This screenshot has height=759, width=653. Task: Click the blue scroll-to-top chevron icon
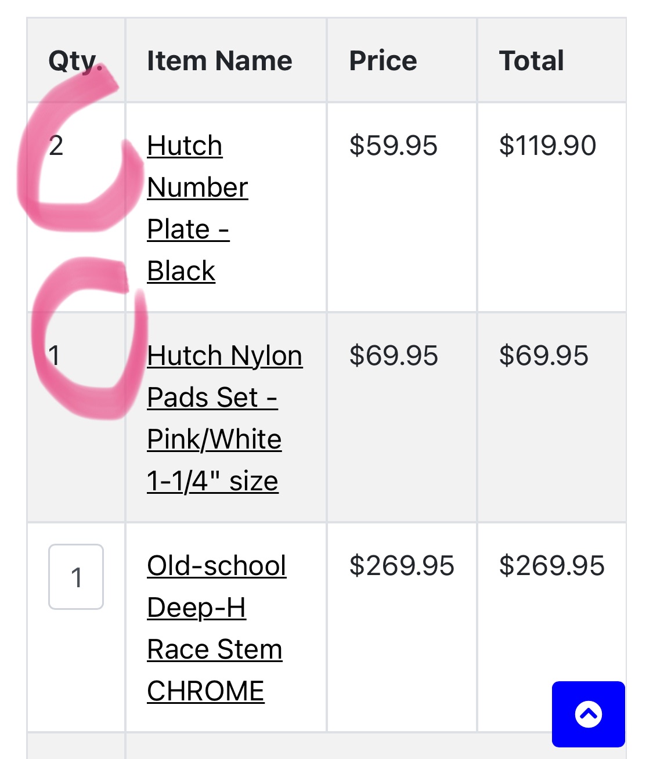coord(588,714)
